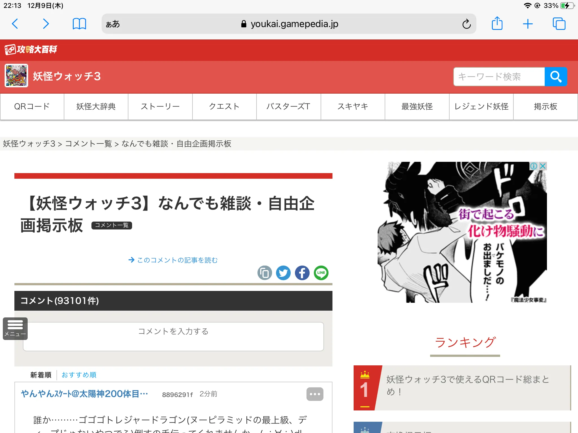
Task: Click the blue magnifier search button
Action: (556, 76)
